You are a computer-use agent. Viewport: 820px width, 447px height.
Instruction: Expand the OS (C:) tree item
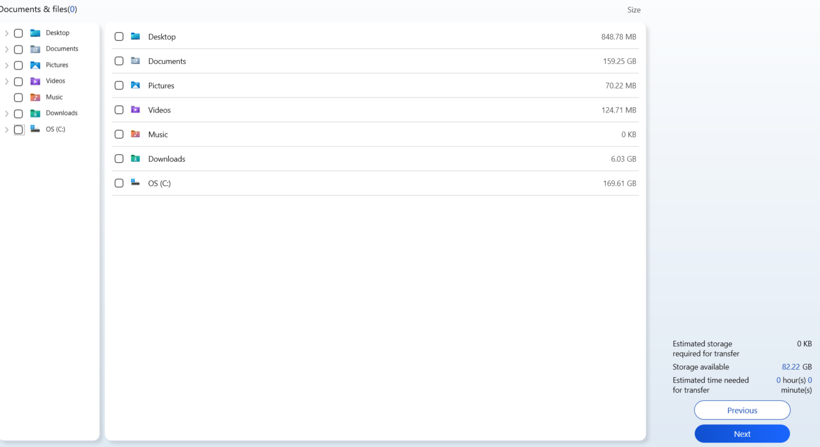(x=6, y=129)
